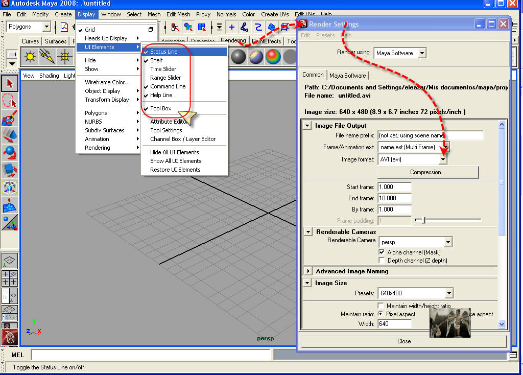Switch to the Maya Software tab

[347, 76]
